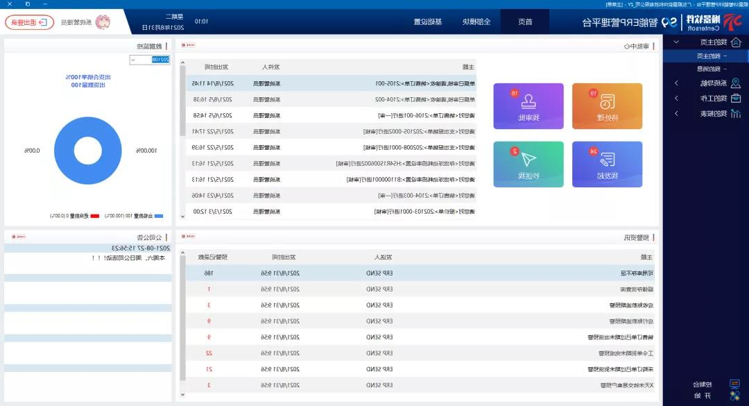Click the 我的工作 briefcase icon

[x=736, y=99]
